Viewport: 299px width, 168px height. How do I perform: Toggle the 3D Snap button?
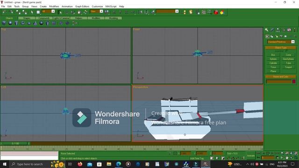click(228, 158)
